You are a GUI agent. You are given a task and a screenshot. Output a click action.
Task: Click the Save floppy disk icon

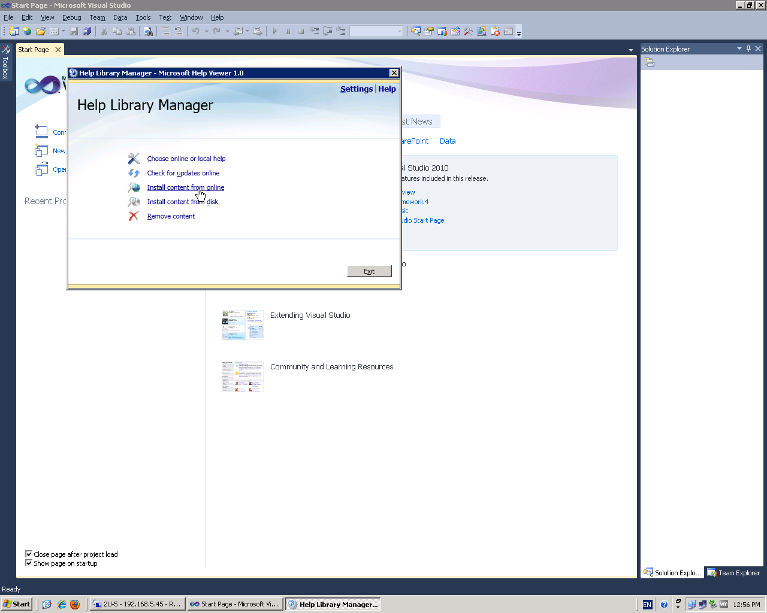74,31
